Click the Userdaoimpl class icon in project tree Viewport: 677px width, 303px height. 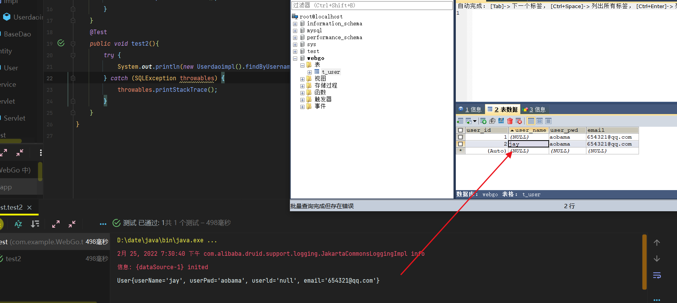tap(7, 17)
